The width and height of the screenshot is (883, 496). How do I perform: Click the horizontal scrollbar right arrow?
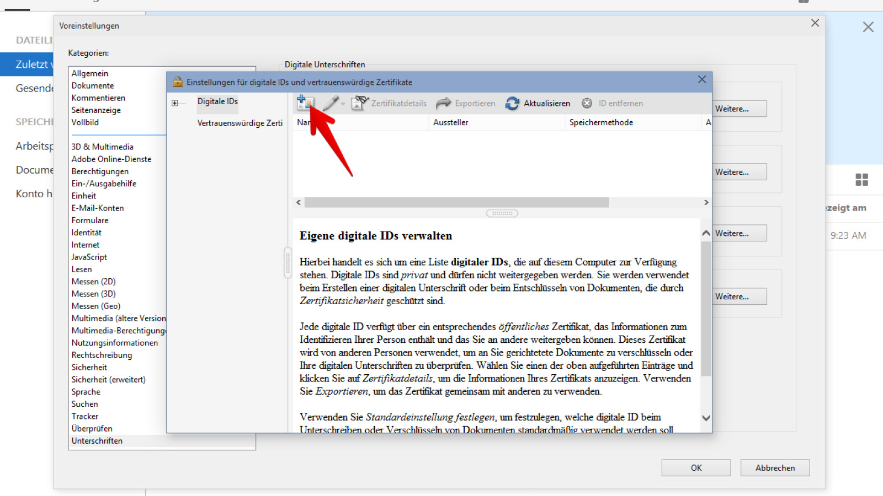706,202
